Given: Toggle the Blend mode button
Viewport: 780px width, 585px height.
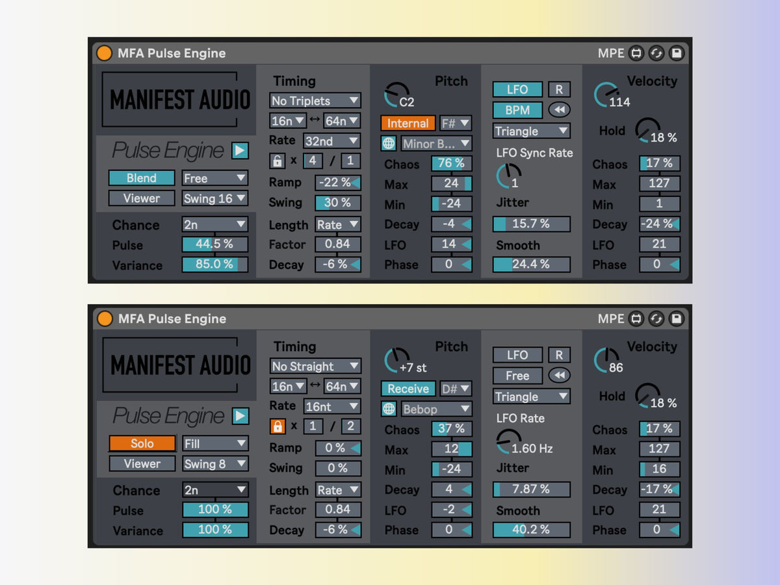Looking at the screenshot, I should (x=141, y=177).
